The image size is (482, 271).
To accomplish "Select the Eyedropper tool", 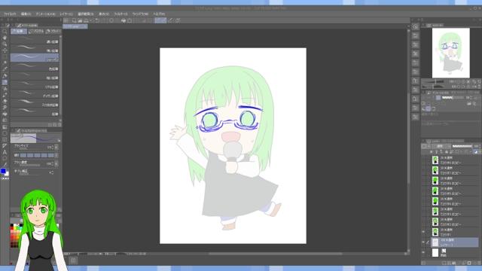I will tap(5, 69).
